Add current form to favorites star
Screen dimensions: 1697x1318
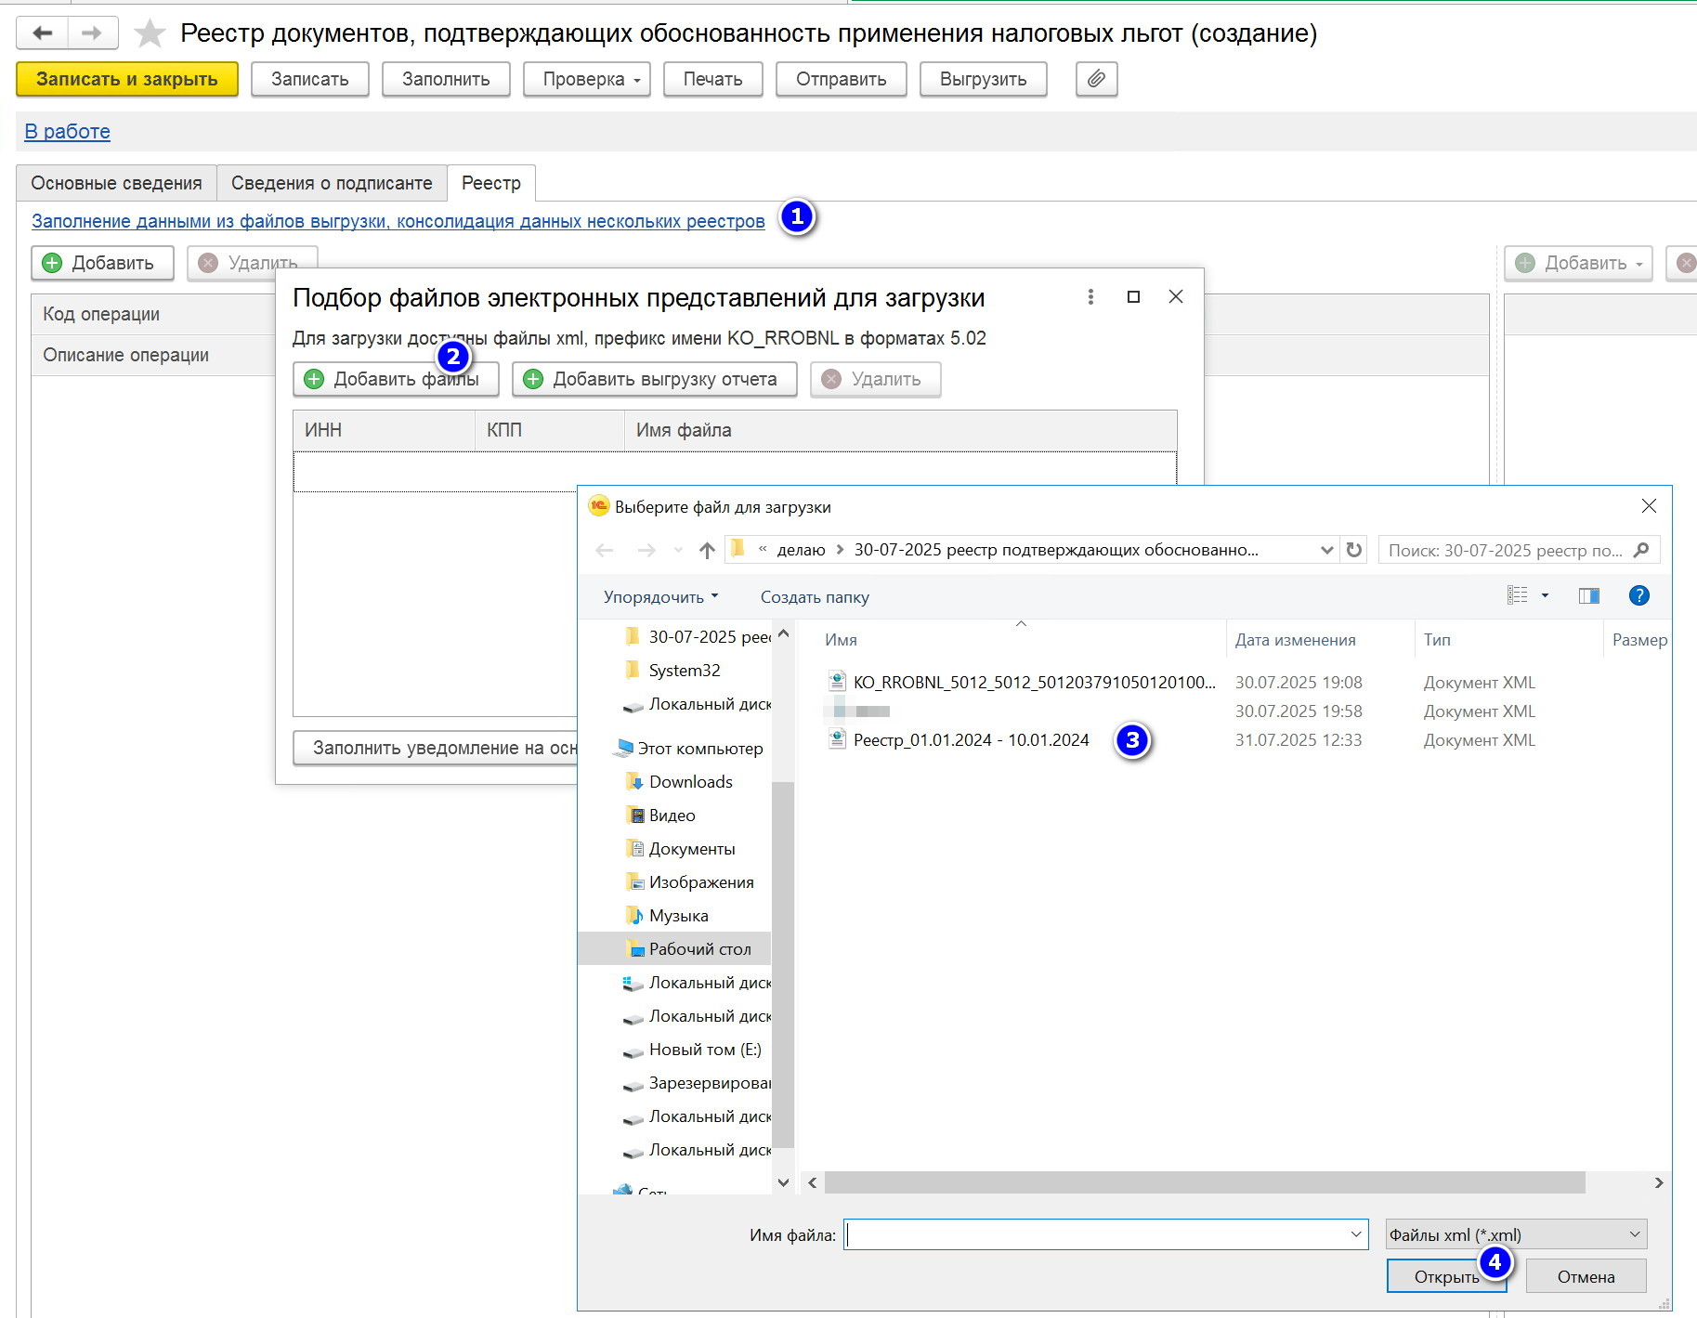[150, 33]
